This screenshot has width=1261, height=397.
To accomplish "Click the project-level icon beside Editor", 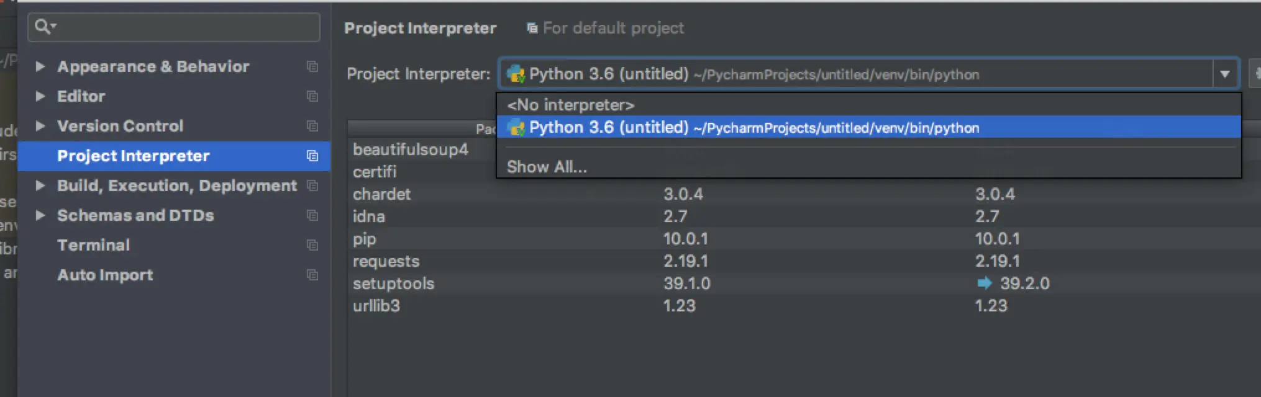I will [312, 96].
